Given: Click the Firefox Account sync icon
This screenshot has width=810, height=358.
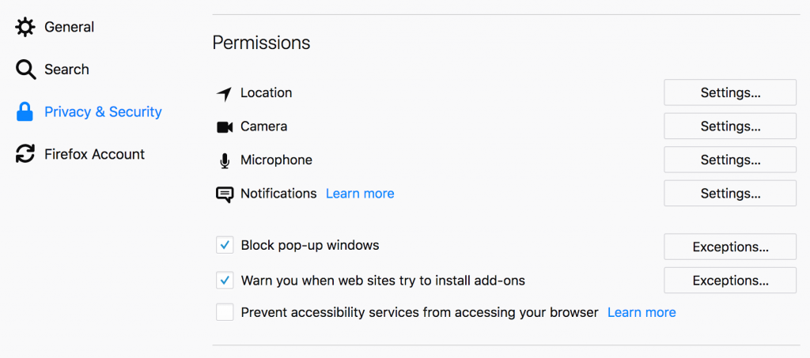Looking at the screenshot, I should click(25, 154).
